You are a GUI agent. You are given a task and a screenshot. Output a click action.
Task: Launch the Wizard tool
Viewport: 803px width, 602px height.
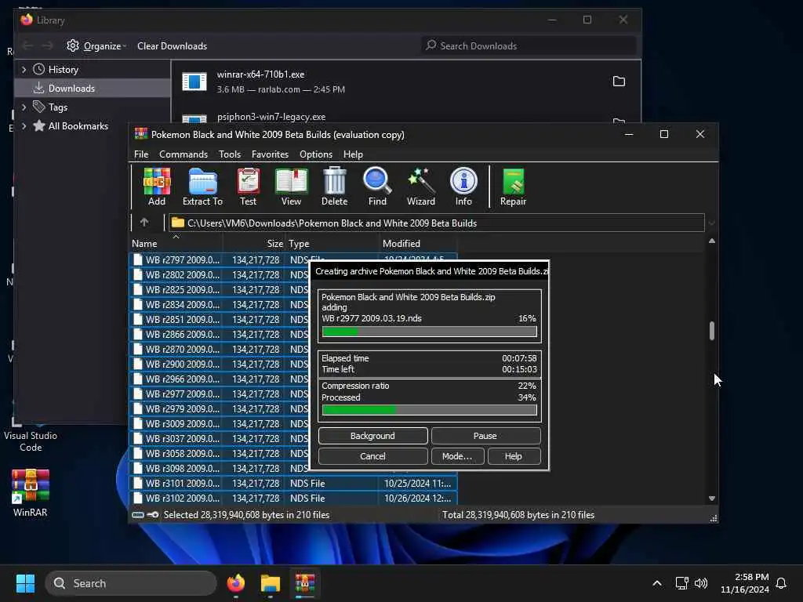pos(421,187)
